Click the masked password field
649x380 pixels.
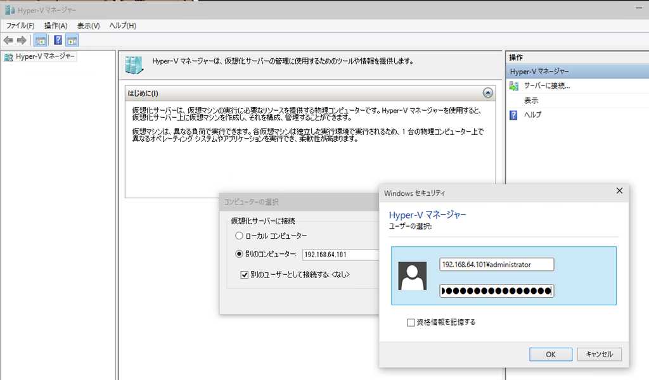[x=497, y=291]
